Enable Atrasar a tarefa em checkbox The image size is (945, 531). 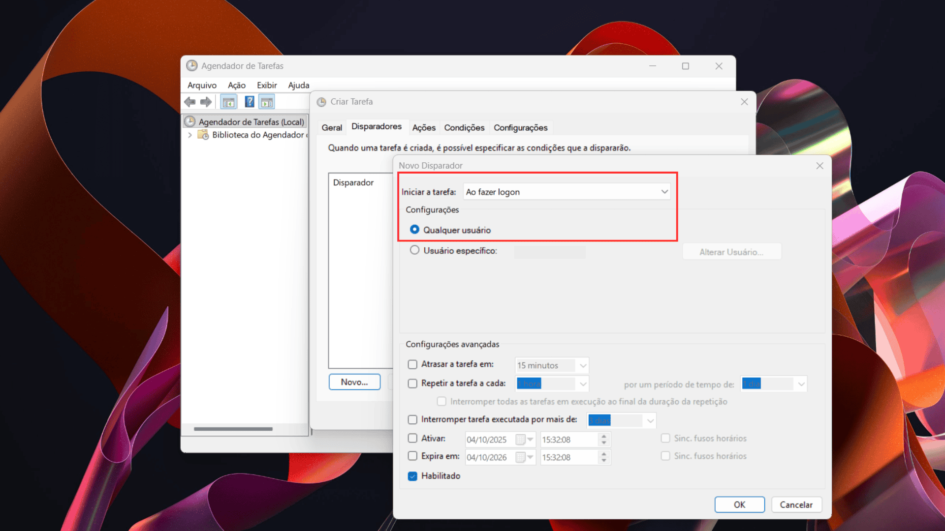pyautogui.click(x=412, y=364)
